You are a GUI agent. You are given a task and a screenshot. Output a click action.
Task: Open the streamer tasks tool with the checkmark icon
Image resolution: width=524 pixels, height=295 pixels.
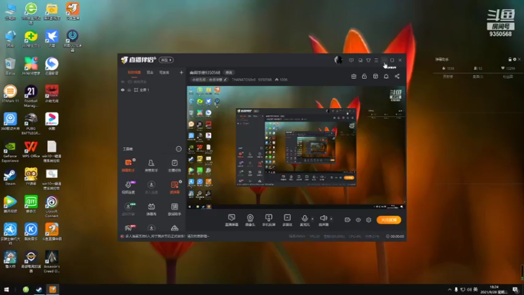(174, 166)
